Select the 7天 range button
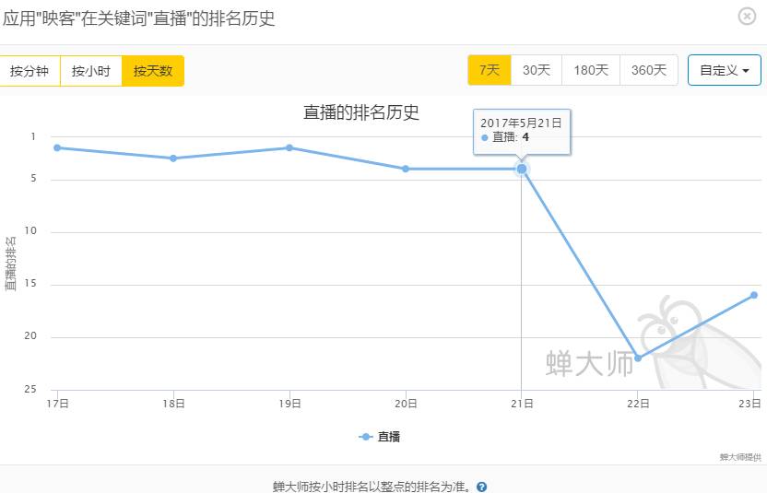The height and width of the screenshot is (493, 767). 490,70
